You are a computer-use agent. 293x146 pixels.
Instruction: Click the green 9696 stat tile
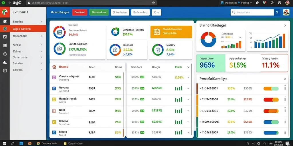[x=211, y=63]
